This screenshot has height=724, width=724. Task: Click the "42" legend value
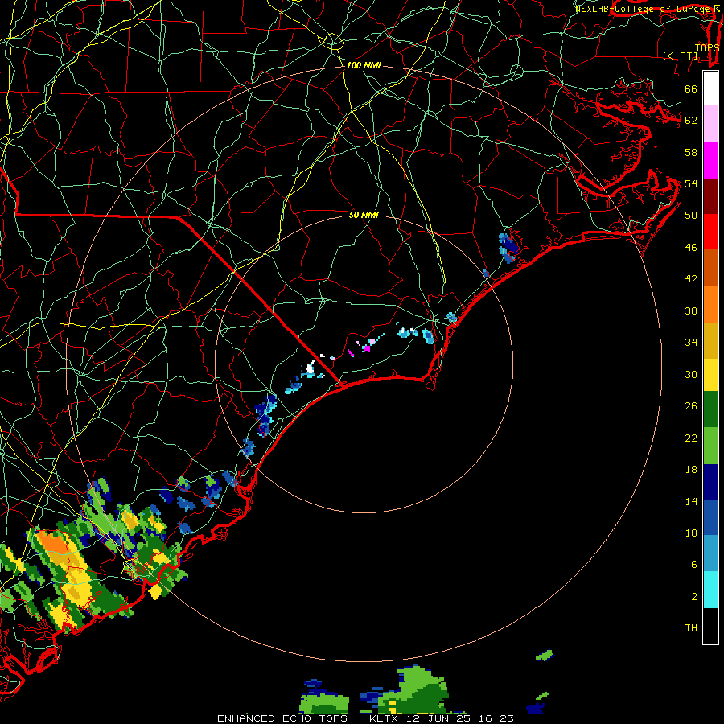(x=691, y=279)
